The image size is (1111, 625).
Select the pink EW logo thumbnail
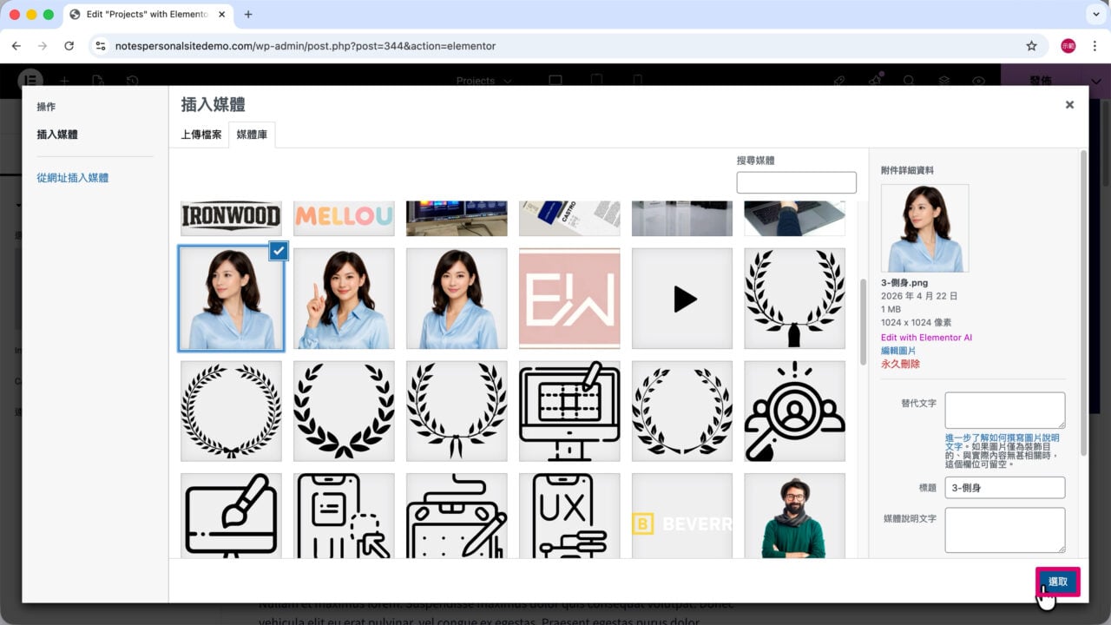569,299
